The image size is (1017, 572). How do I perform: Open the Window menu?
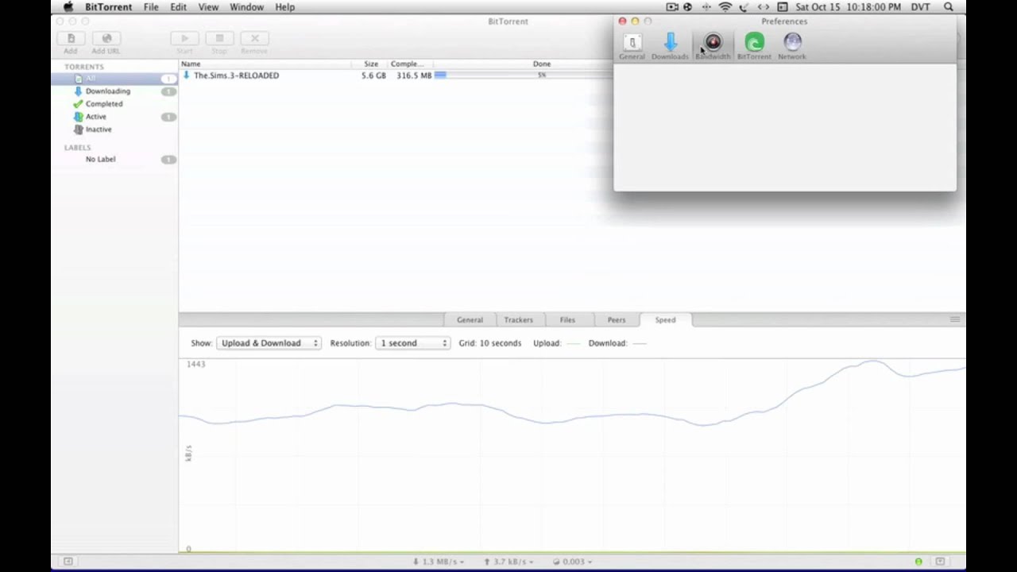(247, 7)
